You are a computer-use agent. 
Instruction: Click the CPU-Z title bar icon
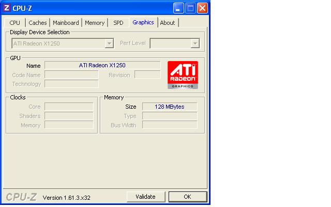pyautogui.click(x=7, y=8)
